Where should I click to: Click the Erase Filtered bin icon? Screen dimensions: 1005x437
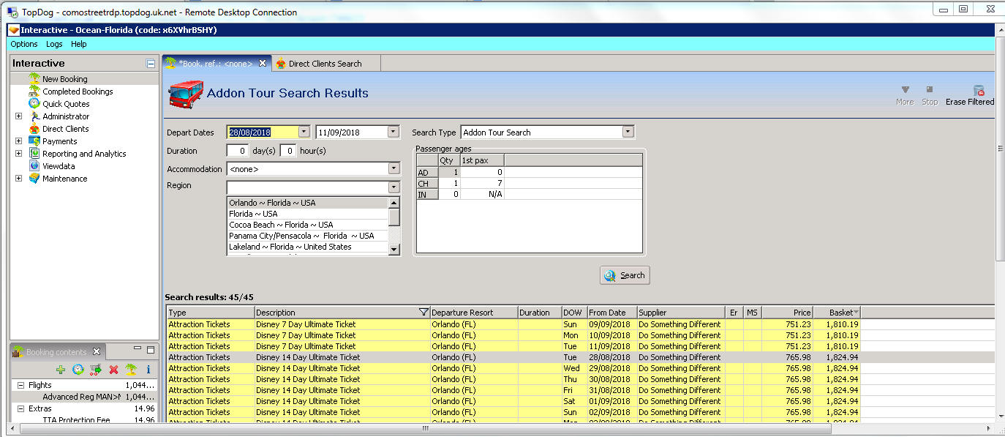pyautogui.click(x=978, y=91)
